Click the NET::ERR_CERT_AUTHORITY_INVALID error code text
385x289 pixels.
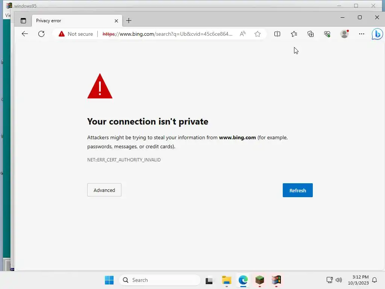124,160
